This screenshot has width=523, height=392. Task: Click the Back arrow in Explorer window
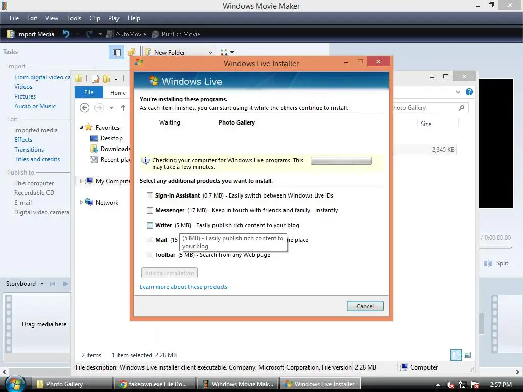[x=85, y=108]
